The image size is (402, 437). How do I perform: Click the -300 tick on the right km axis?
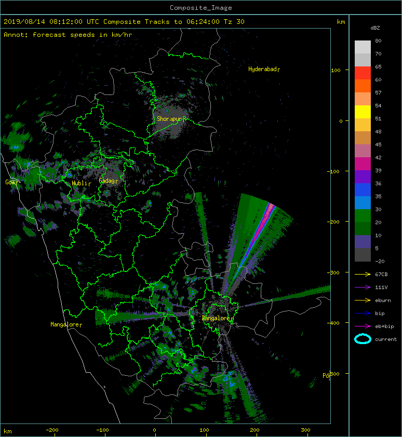coord(333,272)
